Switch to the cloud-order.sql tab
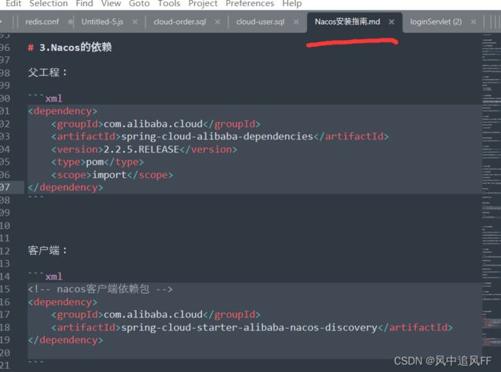Screen dimensions: 501x372 180,22
